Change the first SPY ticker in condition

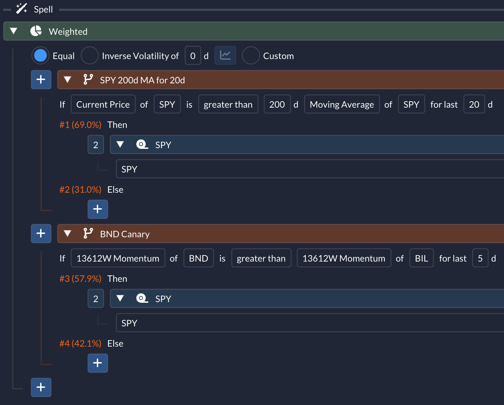pyautogui.click(x=167, y=104)
